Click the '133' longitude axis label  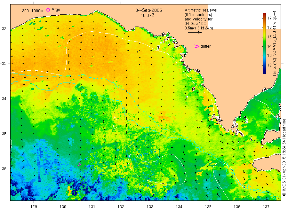tap(150, 207)
